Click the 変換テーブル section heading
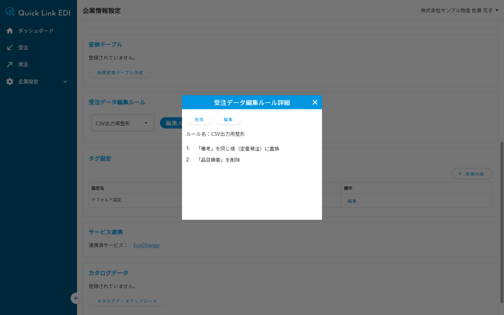Screen dimensions: 504x315 click(x=105, y=44)
